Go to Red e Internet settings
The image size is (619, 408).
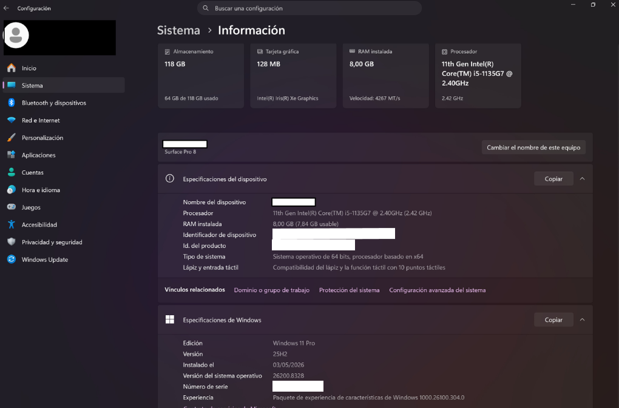64,120
